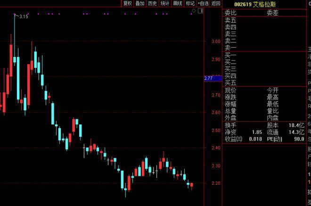
Task: Click the highlighted 2.77 price marker
Action: (213, 78)
